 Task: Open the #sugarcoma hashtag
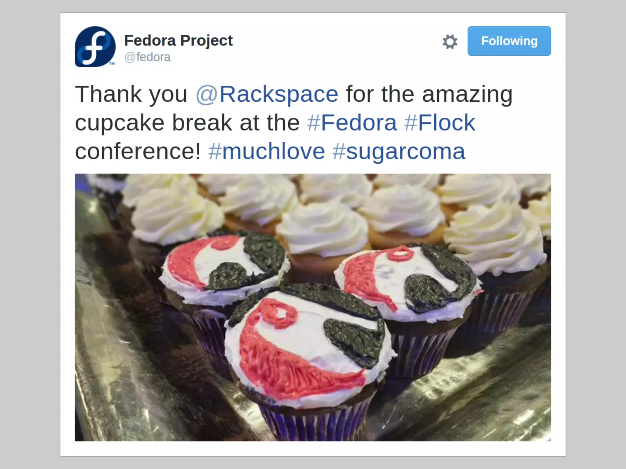(399, 152)
